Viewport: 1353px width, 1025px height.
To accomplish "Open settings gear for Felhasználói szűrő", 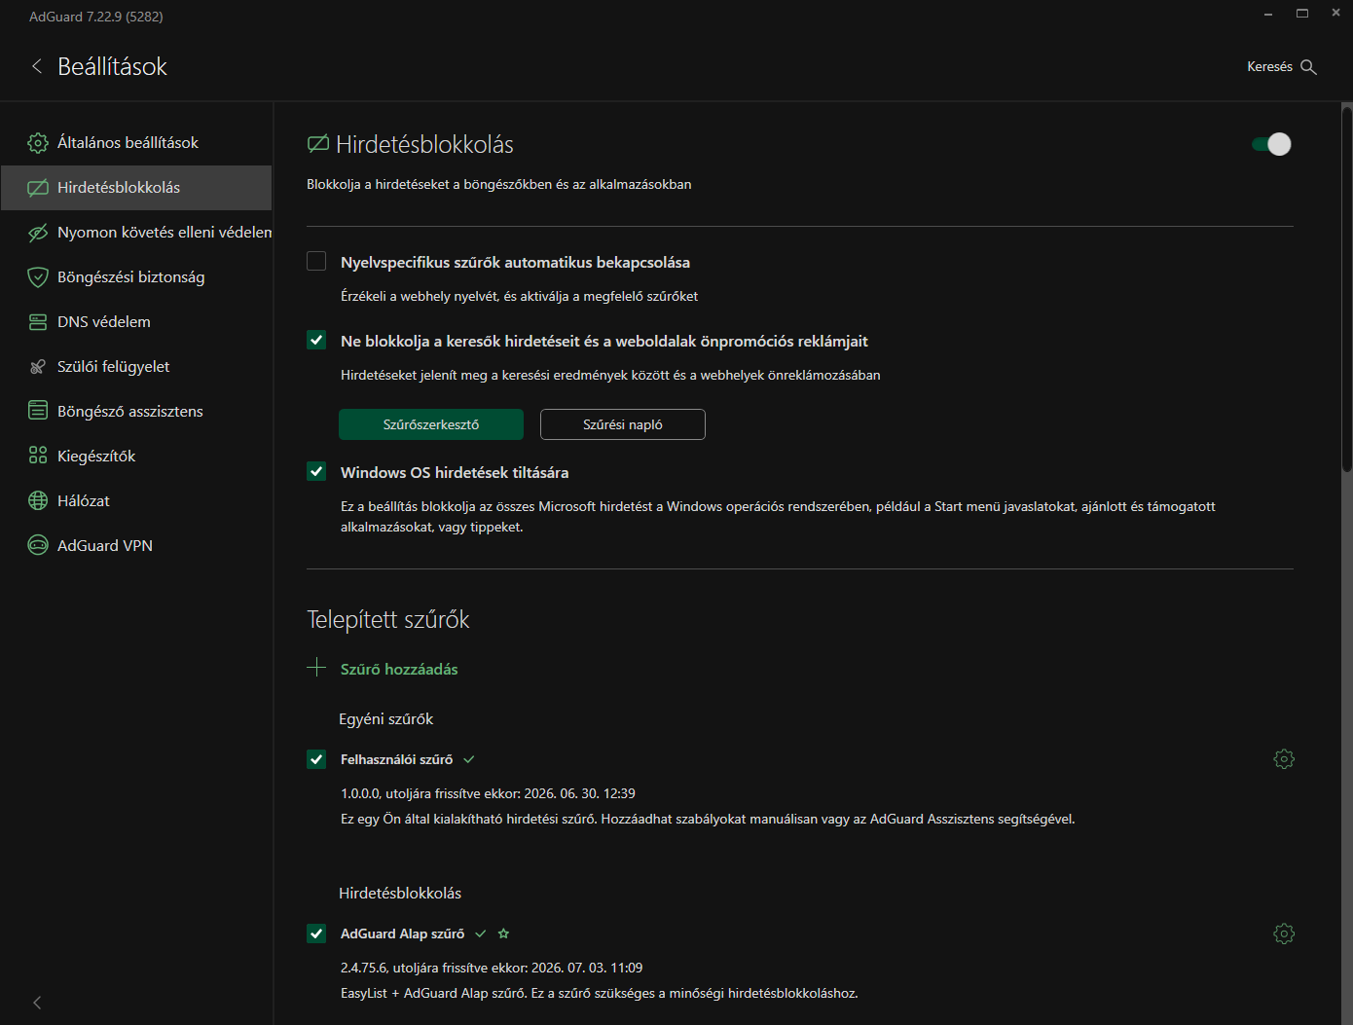I will 1284,759.
